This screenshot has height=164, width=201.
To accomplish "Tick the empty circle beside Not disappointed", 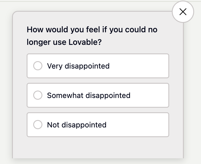I will 38,125.
